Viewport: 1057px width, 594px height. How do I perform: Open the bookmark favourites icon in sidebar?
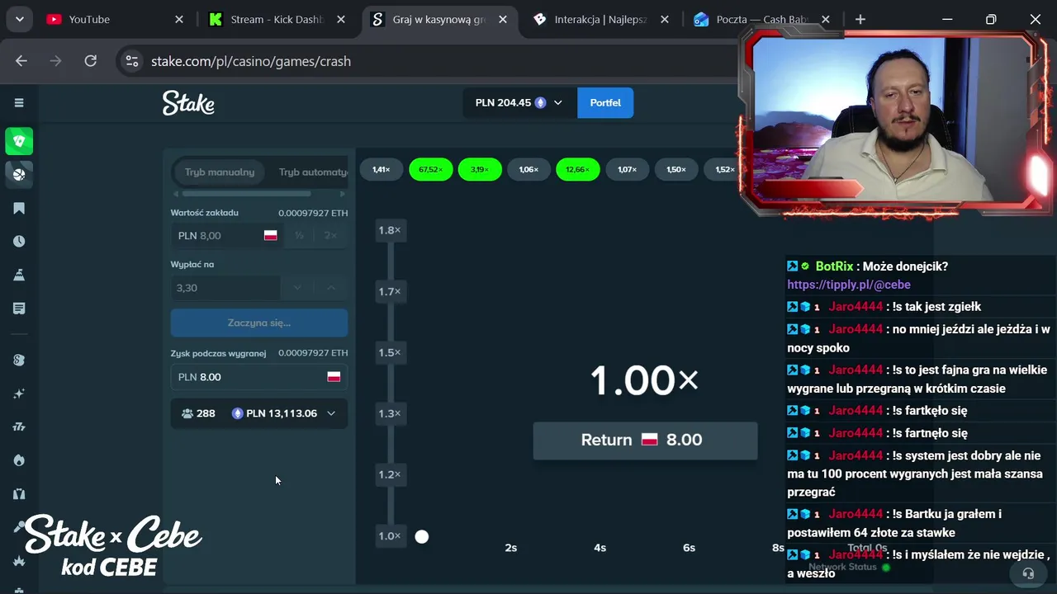coord(19,208)
